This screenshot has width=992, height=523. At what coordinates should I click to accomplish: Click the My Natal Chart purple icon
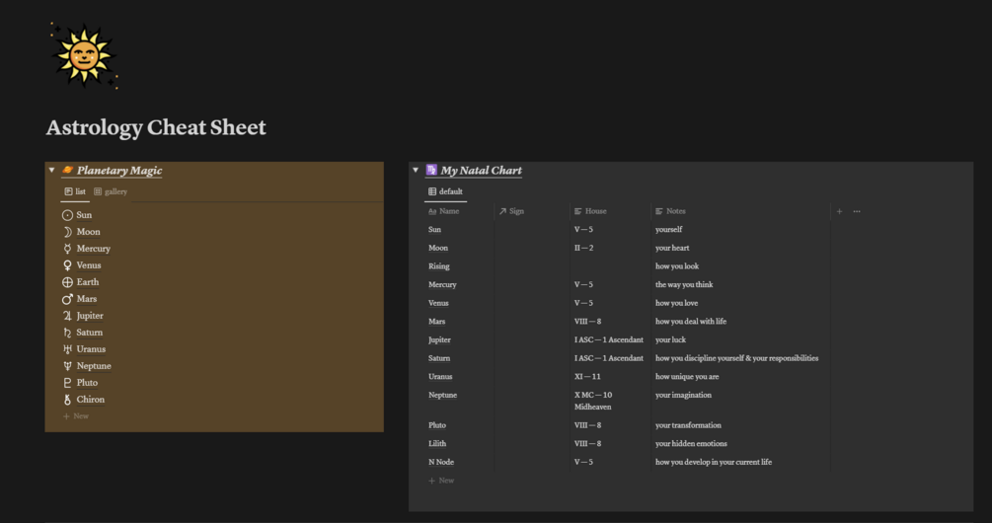pos(431,171)
